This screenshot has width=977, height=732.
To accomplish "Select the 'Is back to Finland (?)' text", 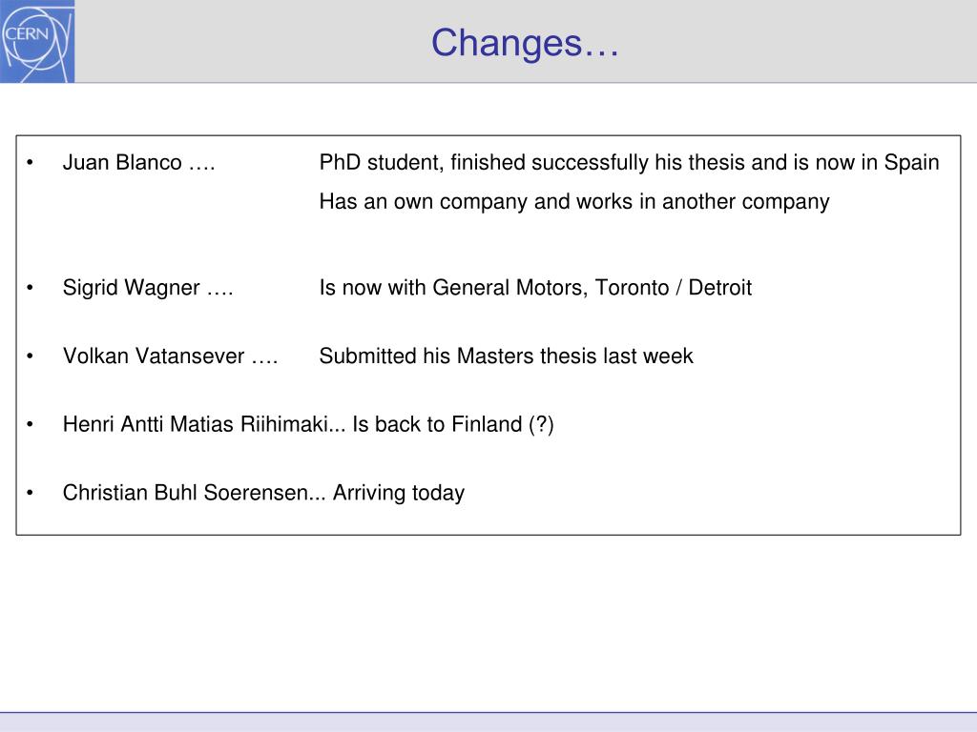I will 453,424.
